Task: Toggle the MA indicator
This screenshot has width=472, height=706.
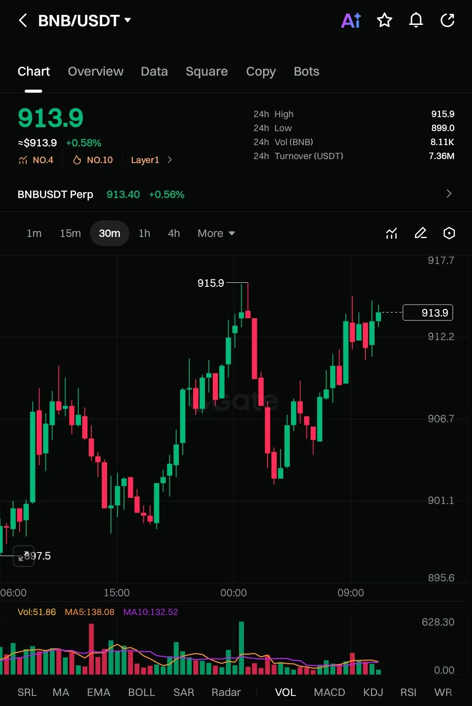Action: click(61, 692)
